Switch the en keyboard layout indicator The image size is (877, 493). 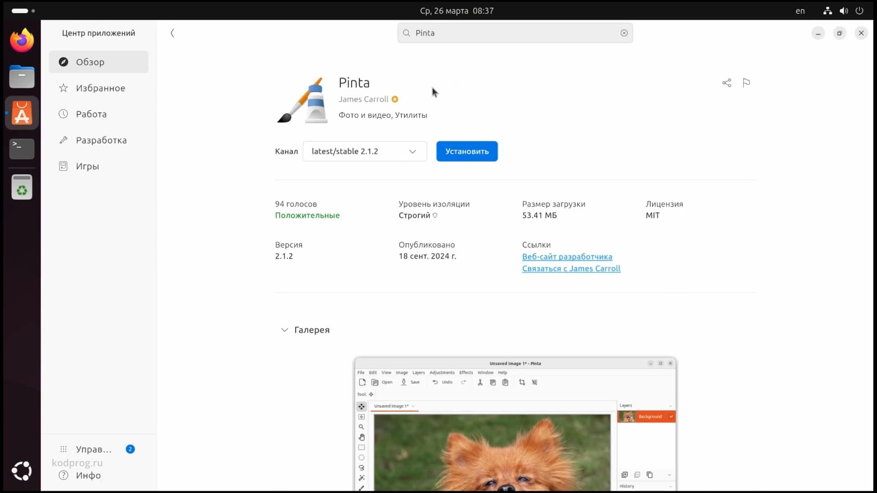[800, 10]
